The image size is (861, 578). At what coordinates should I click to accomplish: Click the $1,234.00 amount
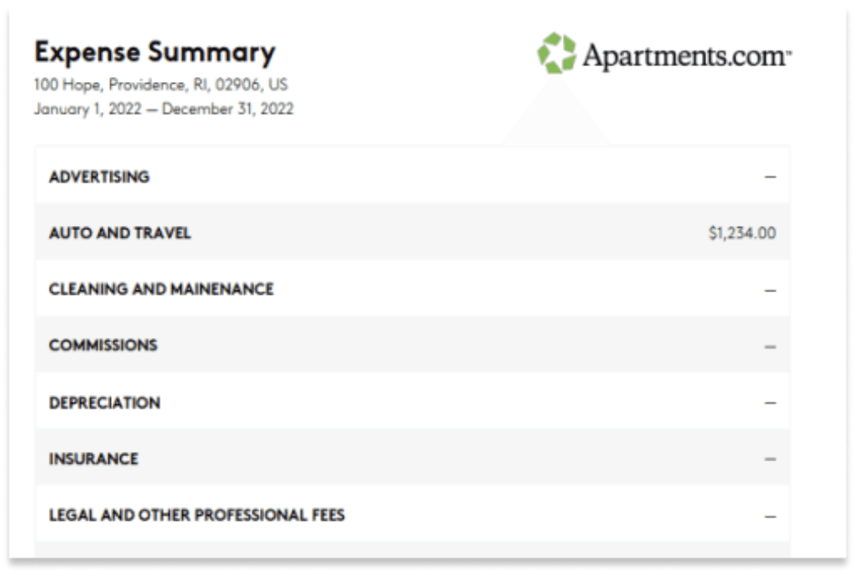click(x=742, y=233)
